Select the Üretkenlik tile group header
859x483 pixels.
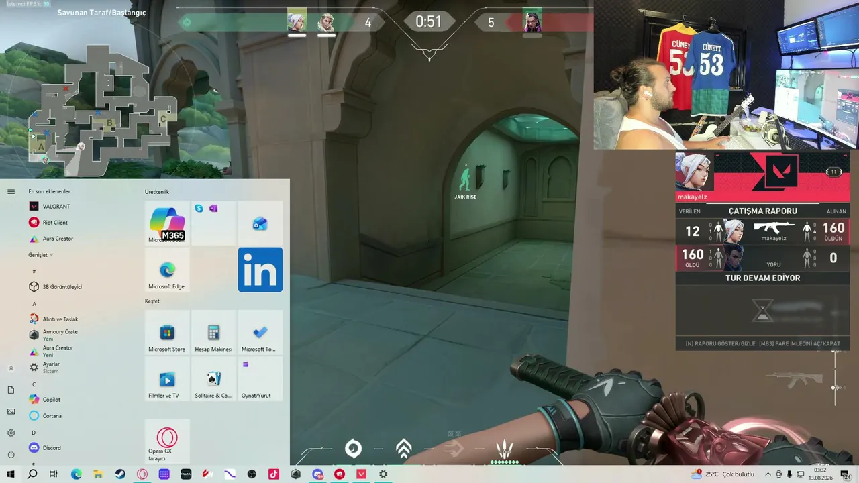157,192
